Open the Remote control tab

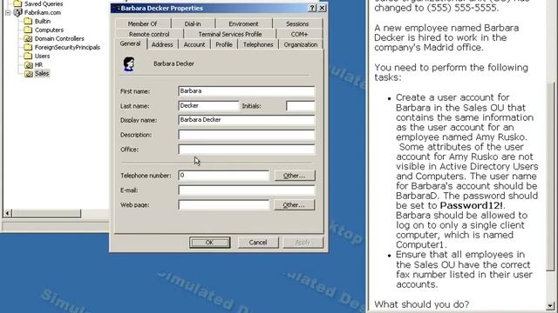click(x=149, y=34)
